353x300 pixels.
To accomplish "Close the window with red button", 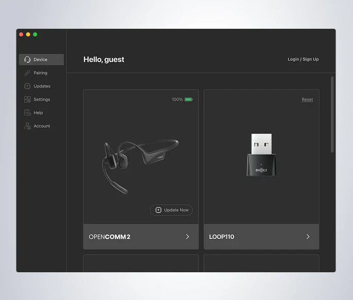I will [x=21, y=34].
